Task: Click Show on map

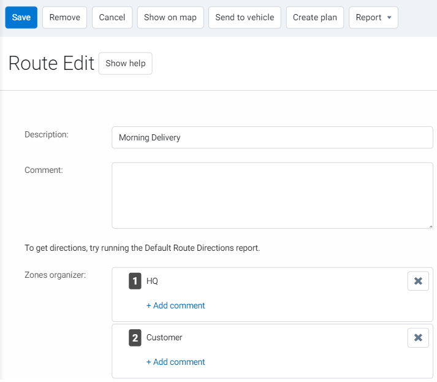Action: pos(170,17)
